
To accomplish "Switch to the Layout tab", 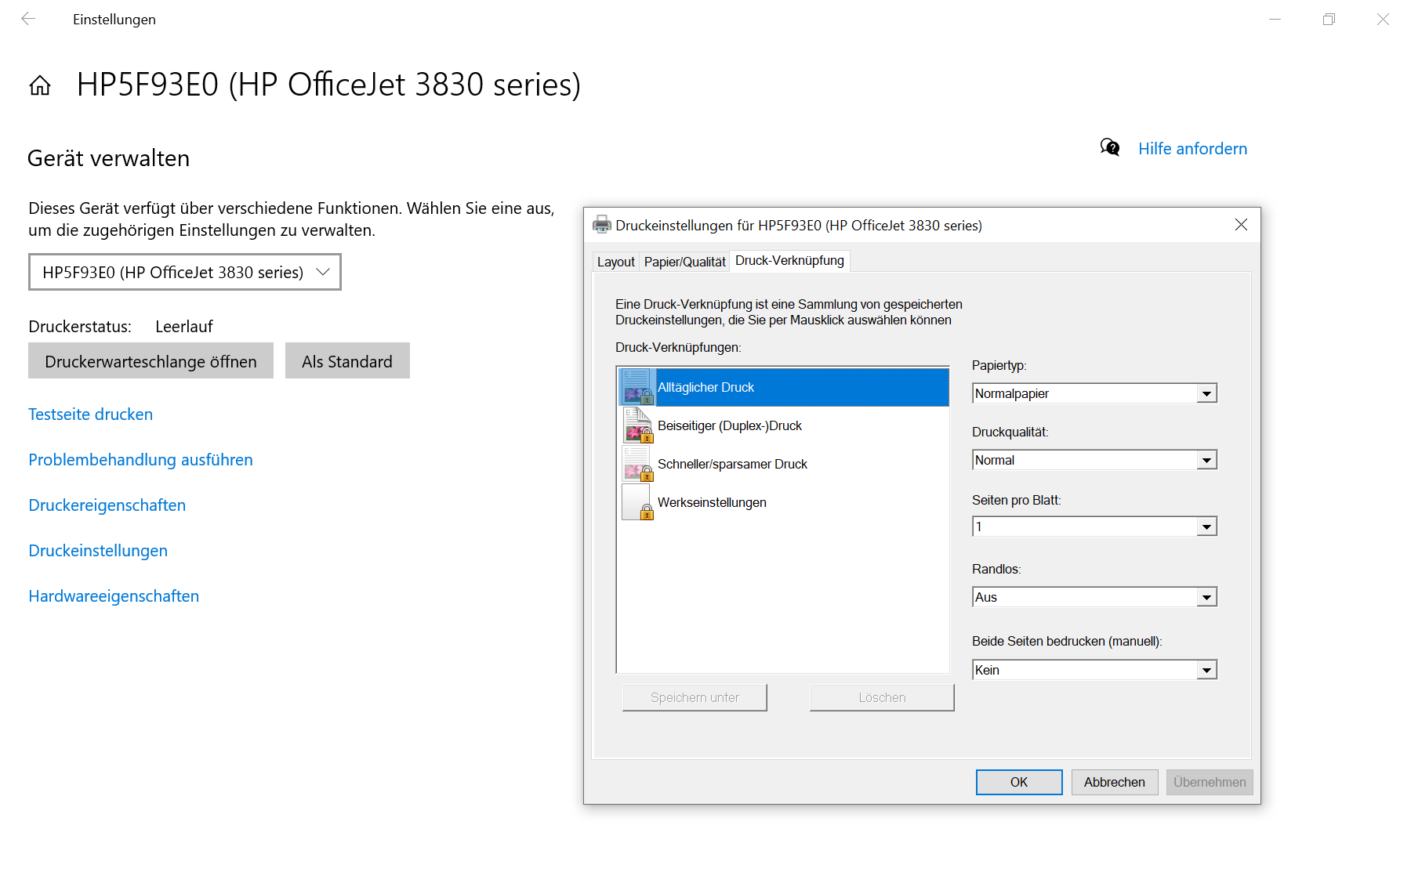I will [x=615, y=262].
